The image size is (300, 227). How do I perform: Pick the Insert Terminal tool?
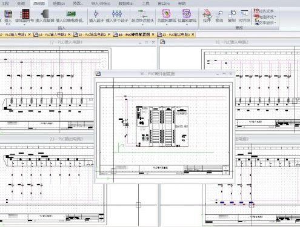click(x=96, y=16)
